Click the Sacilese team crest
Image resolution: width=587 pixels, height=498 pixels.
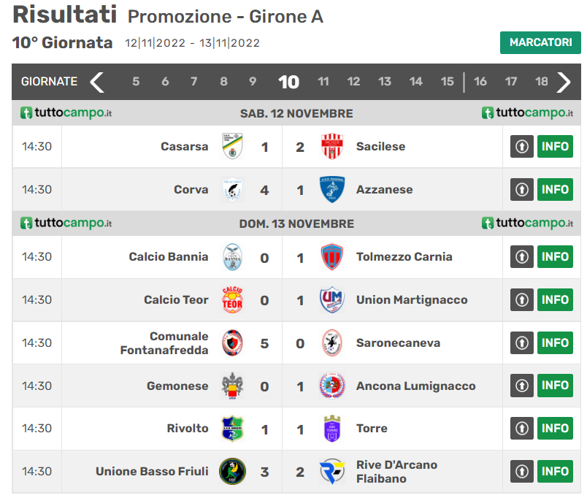click(333, 147)
